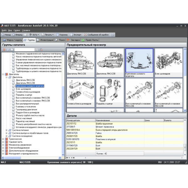
Task: Click the Назад (Back) toolbar button
Action: [6, 35]
